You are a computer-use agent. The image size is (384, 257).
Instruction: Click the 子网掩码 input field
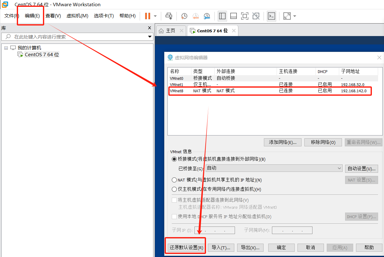click(x=292, y=230)
